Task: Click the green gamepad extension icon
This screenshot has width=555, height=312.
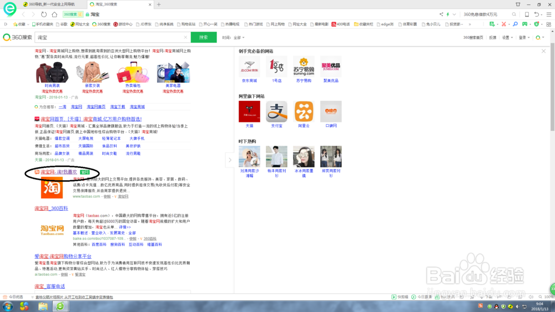Action: click(524, 24)
